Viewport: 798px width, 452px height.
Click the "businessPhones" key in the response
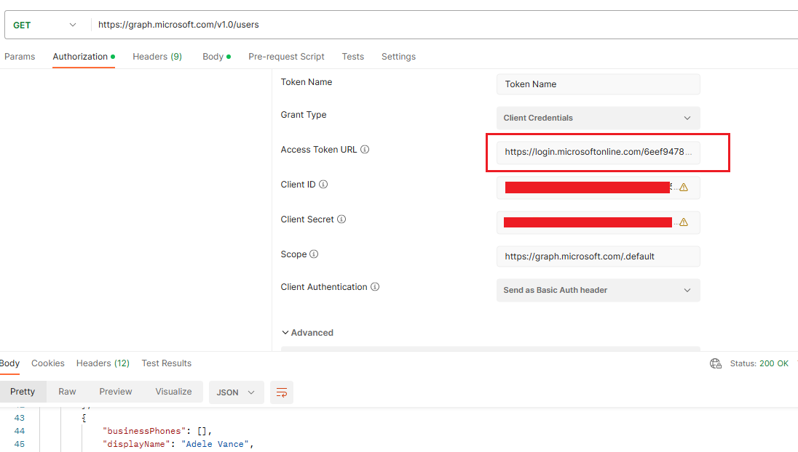pyautogui.click(x=144, y=431)
